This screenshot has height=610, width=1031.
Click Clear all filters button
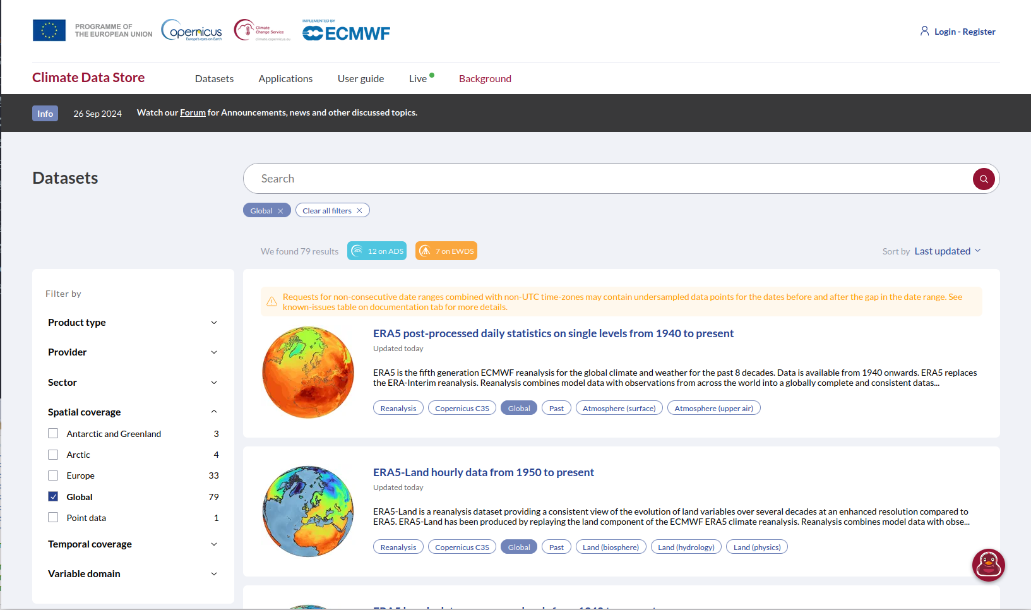(x=332, y=211)
